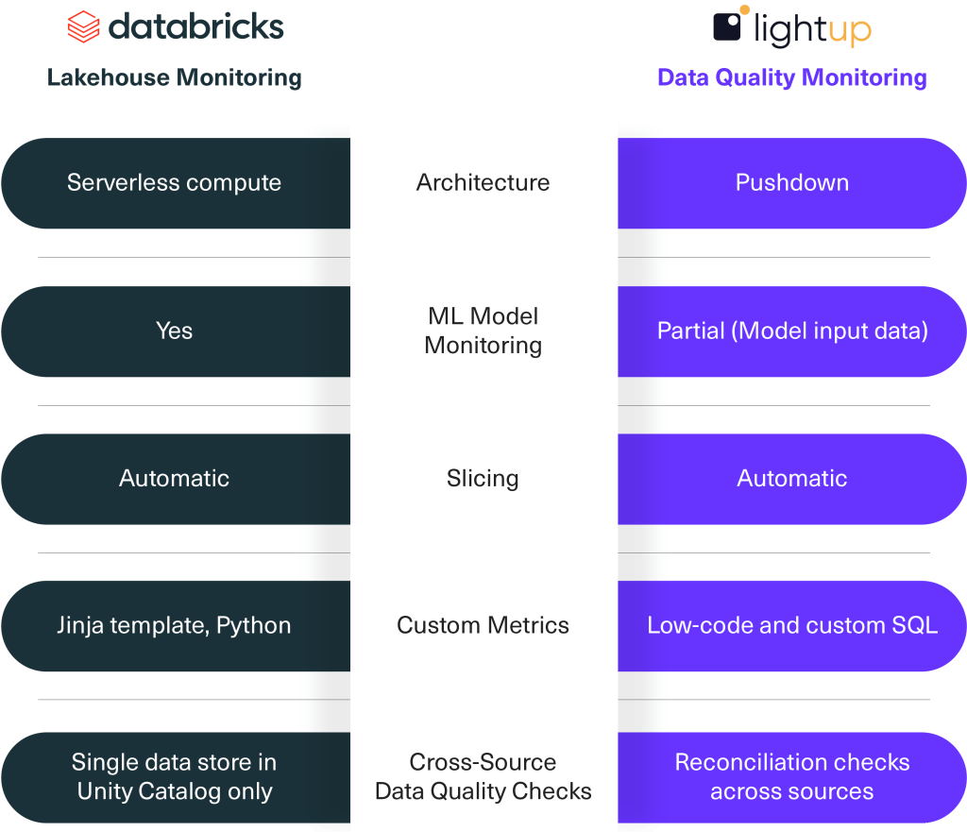Select the Low-code and custom SQL pill
Image resolution: width=967 pixels, height=832 pixels.
(792, 626)
